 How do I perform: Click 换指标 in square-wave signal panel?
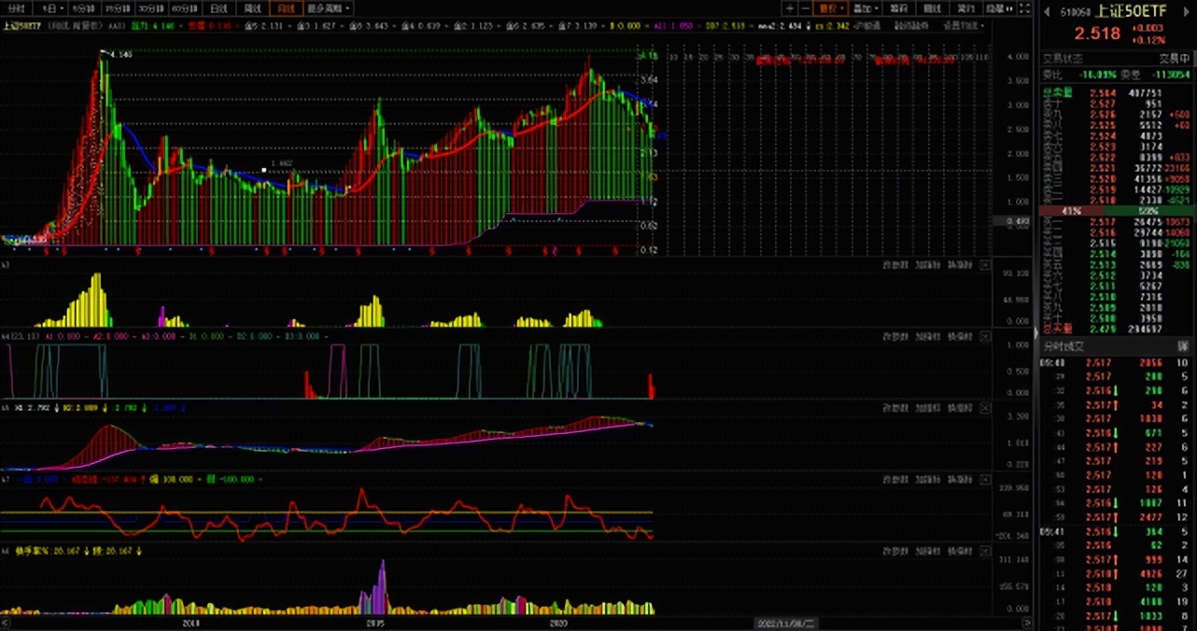point(960,336)
